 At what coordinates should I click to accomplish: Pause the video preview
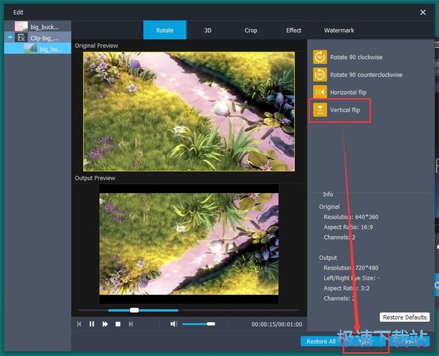91,324
